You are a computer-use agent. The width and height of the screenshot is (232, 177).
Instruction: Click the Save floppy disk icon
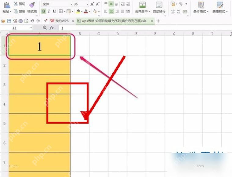pos(9,21)
